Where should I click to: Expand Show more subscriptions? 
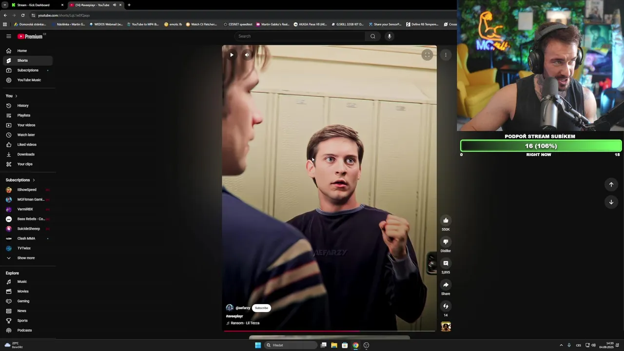[27, 258]
